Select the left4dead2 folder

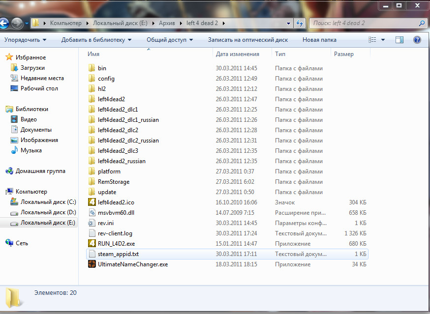pyautogui.click(x=111, y=99)
